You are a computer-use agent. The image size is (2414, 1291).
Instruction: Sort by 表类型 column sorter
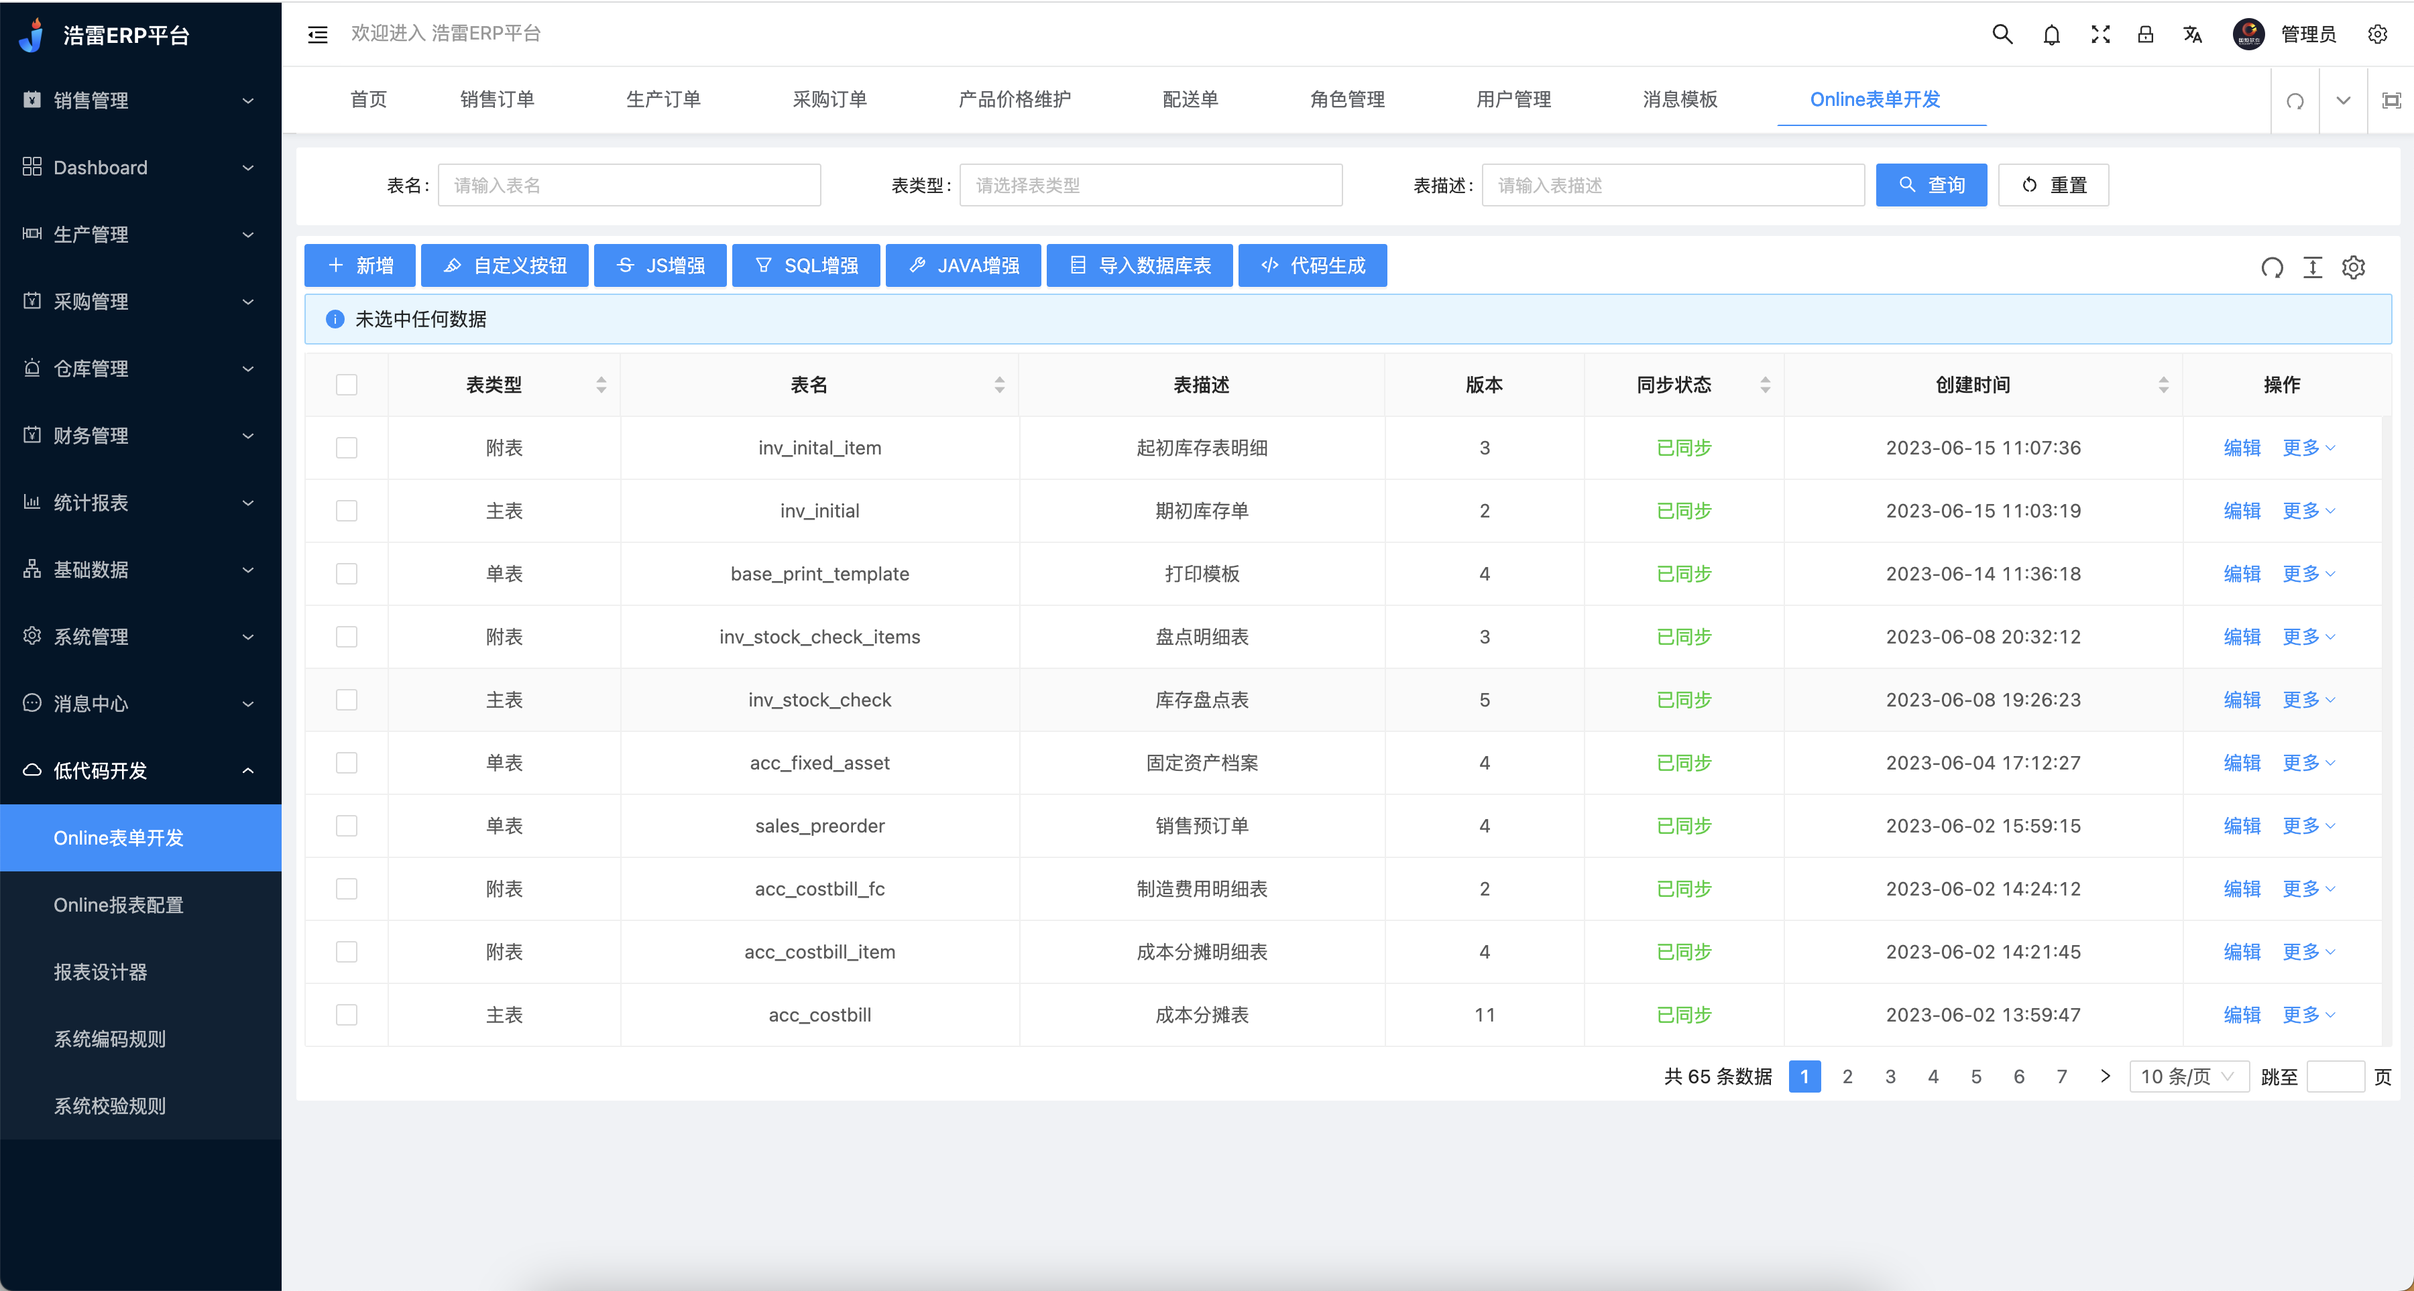pyautogui.click(x=601, y=385)
